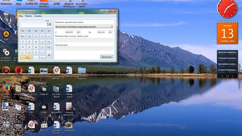Select the Левада - новое Word document
242x136 pixels.
tap(69, 89)
